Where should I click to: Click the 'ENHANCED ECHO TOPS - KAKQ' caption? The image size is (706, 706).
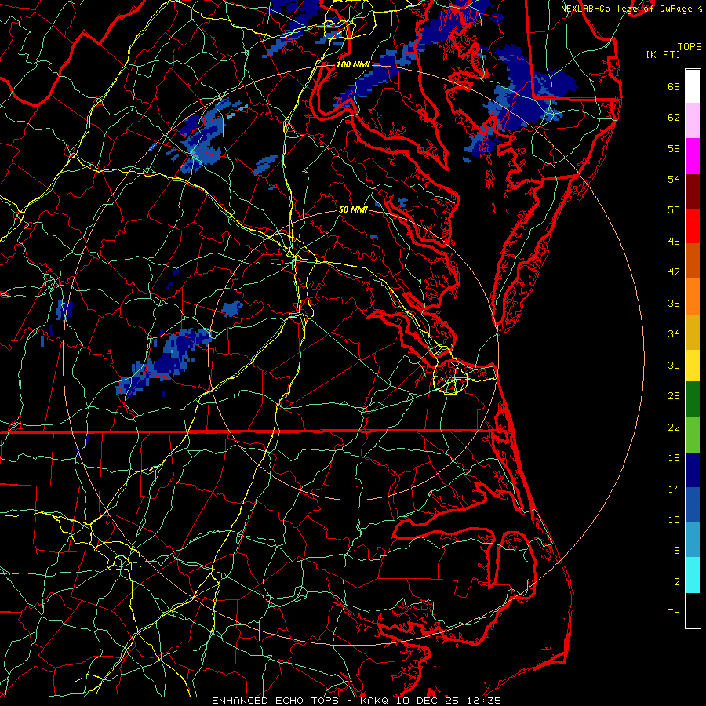click(302, 701)
